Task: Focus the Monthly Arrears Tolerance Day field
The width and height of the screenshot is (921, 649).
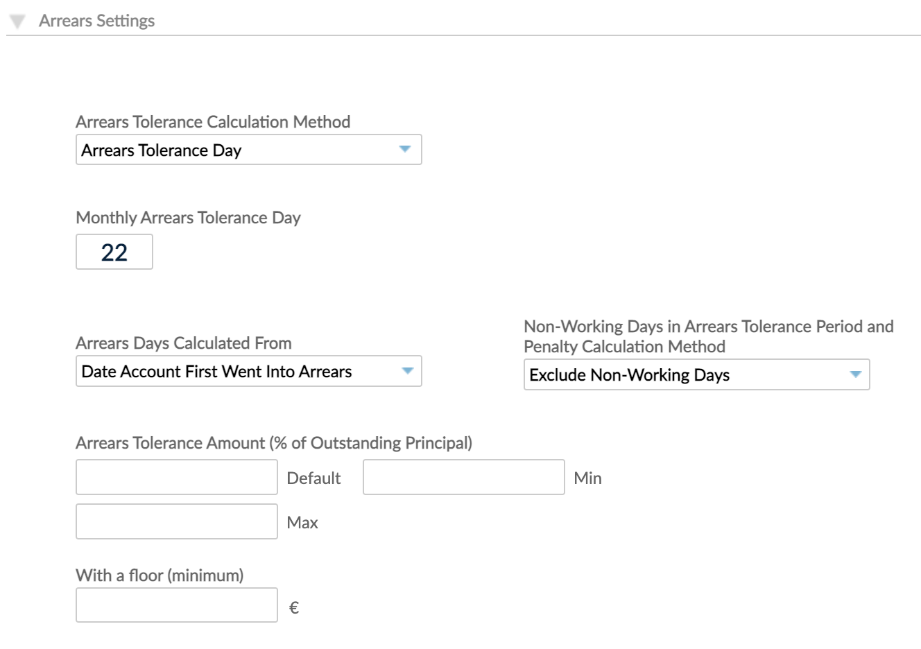Action: point(114,252)
